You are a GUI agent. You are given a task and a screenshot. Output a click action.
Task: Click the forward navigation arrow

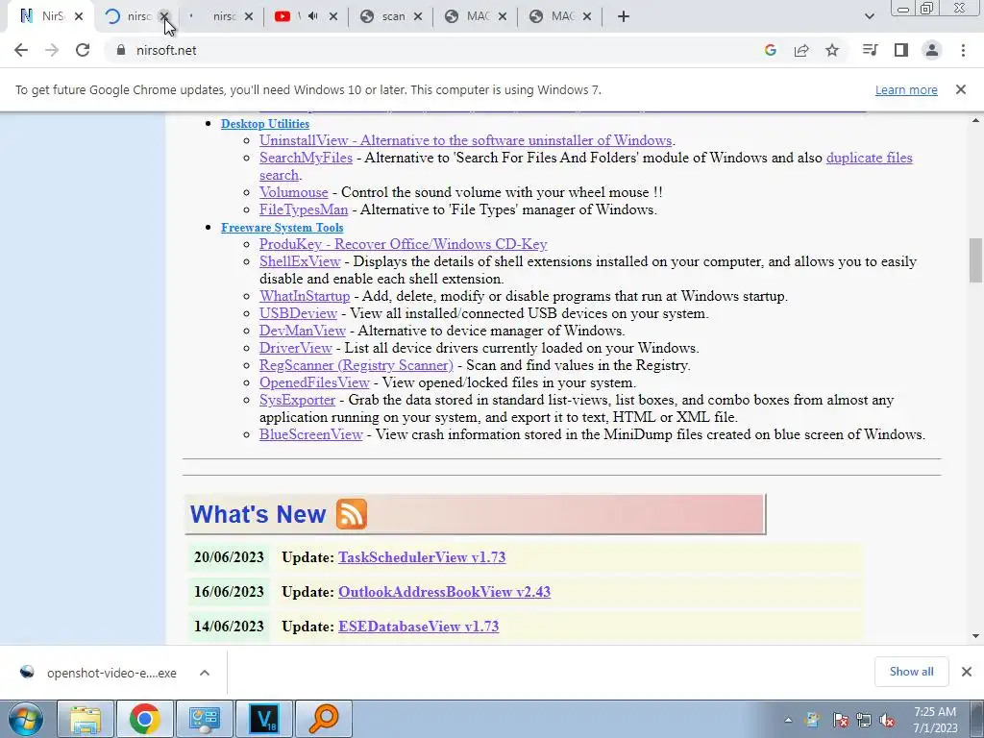click(x=52, y=50)
